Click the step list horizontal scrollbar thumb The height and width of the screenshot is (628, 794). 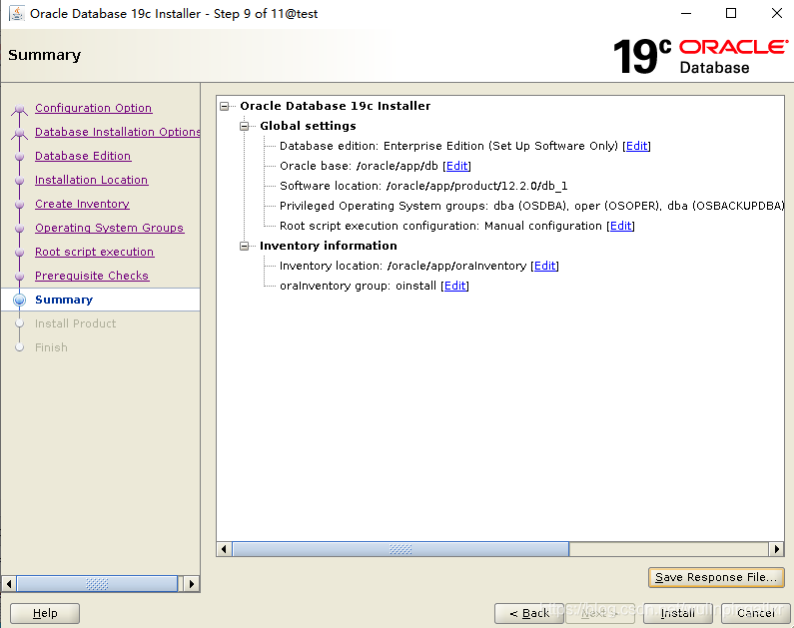click(97, 584)
